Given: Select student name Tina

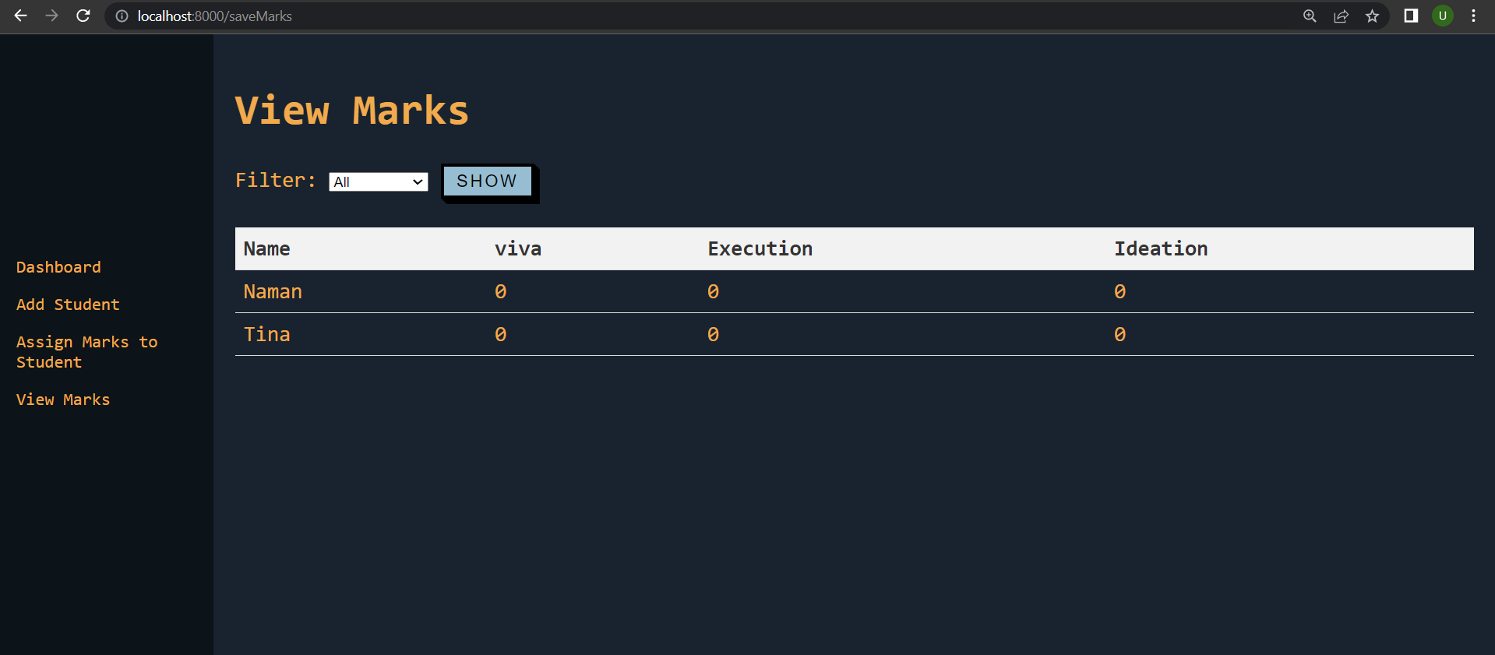Looking at the screenshot, I should pyautogui.click(x=266, y=334).
